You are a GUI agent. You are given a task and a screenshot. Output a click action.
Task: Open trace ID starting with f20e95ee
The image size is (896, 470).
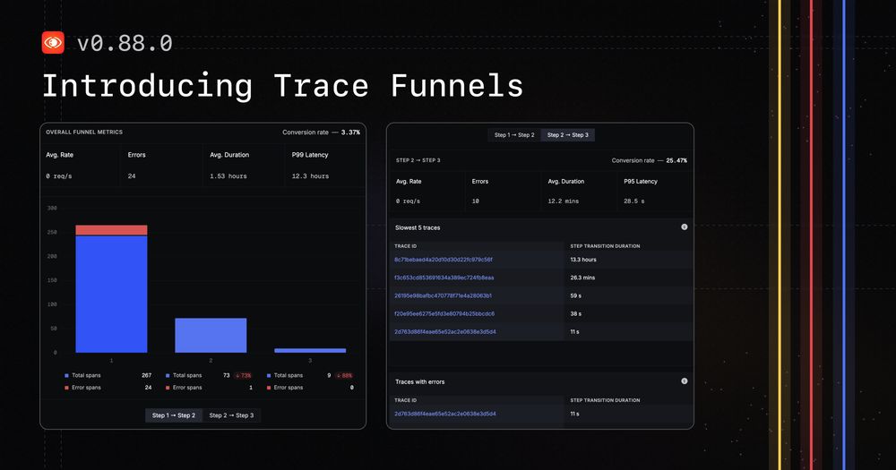point(444,313)
